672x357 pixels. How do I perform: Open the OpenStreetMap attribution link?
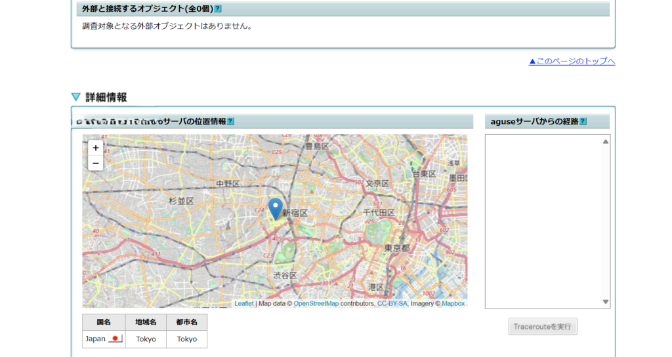pyautogui.click(x=316, y=303)
